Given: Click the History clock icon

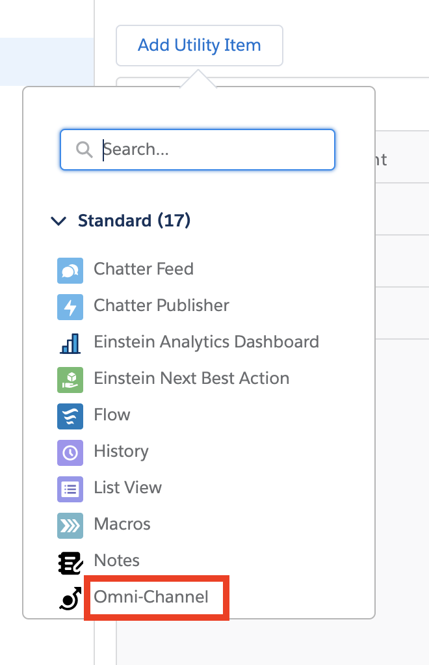Looking at the screenshot, I should [70, 452].
